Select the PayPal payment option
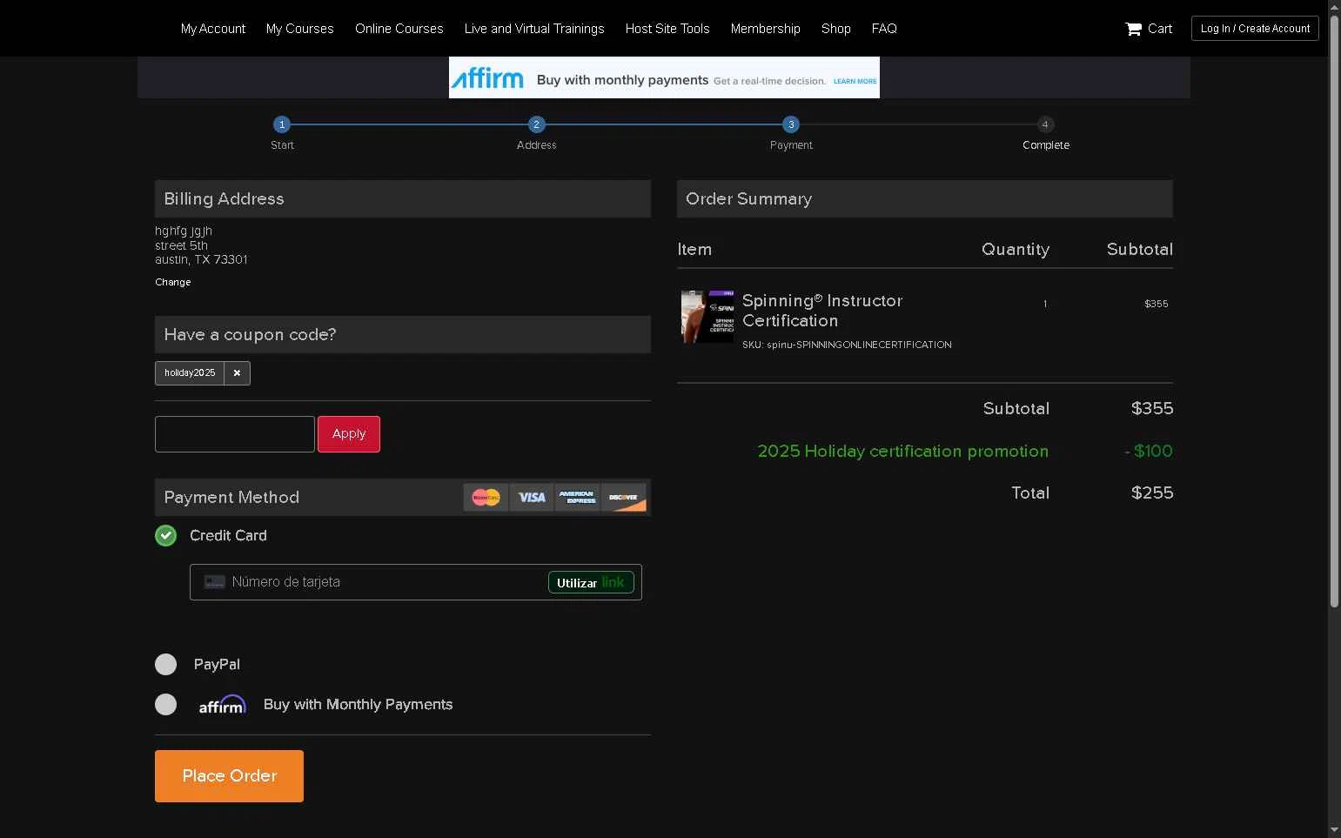Screen dimensions: 1341x838 click(165, 665)
